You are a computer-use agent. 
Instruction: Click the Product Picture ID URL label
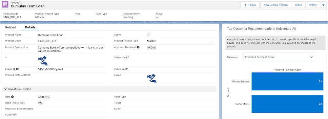(x=18, y=75)
